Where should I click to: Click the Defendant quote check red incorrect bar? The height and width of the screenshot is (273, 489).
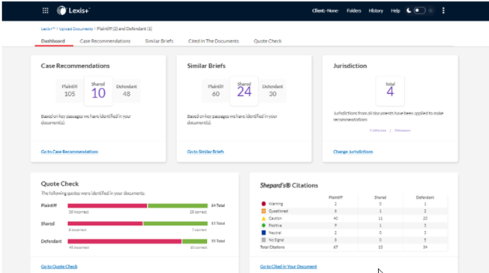124,241
